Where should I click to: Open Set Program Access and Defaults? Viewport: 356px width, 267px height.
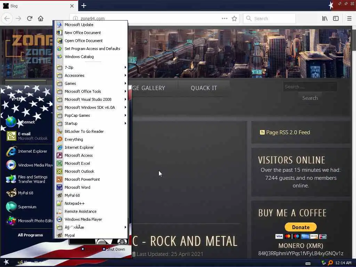tap(91, 49)
